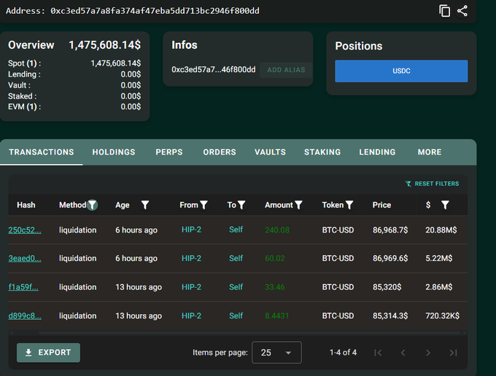Click the EVM (1) balance row label

point(24,107)
